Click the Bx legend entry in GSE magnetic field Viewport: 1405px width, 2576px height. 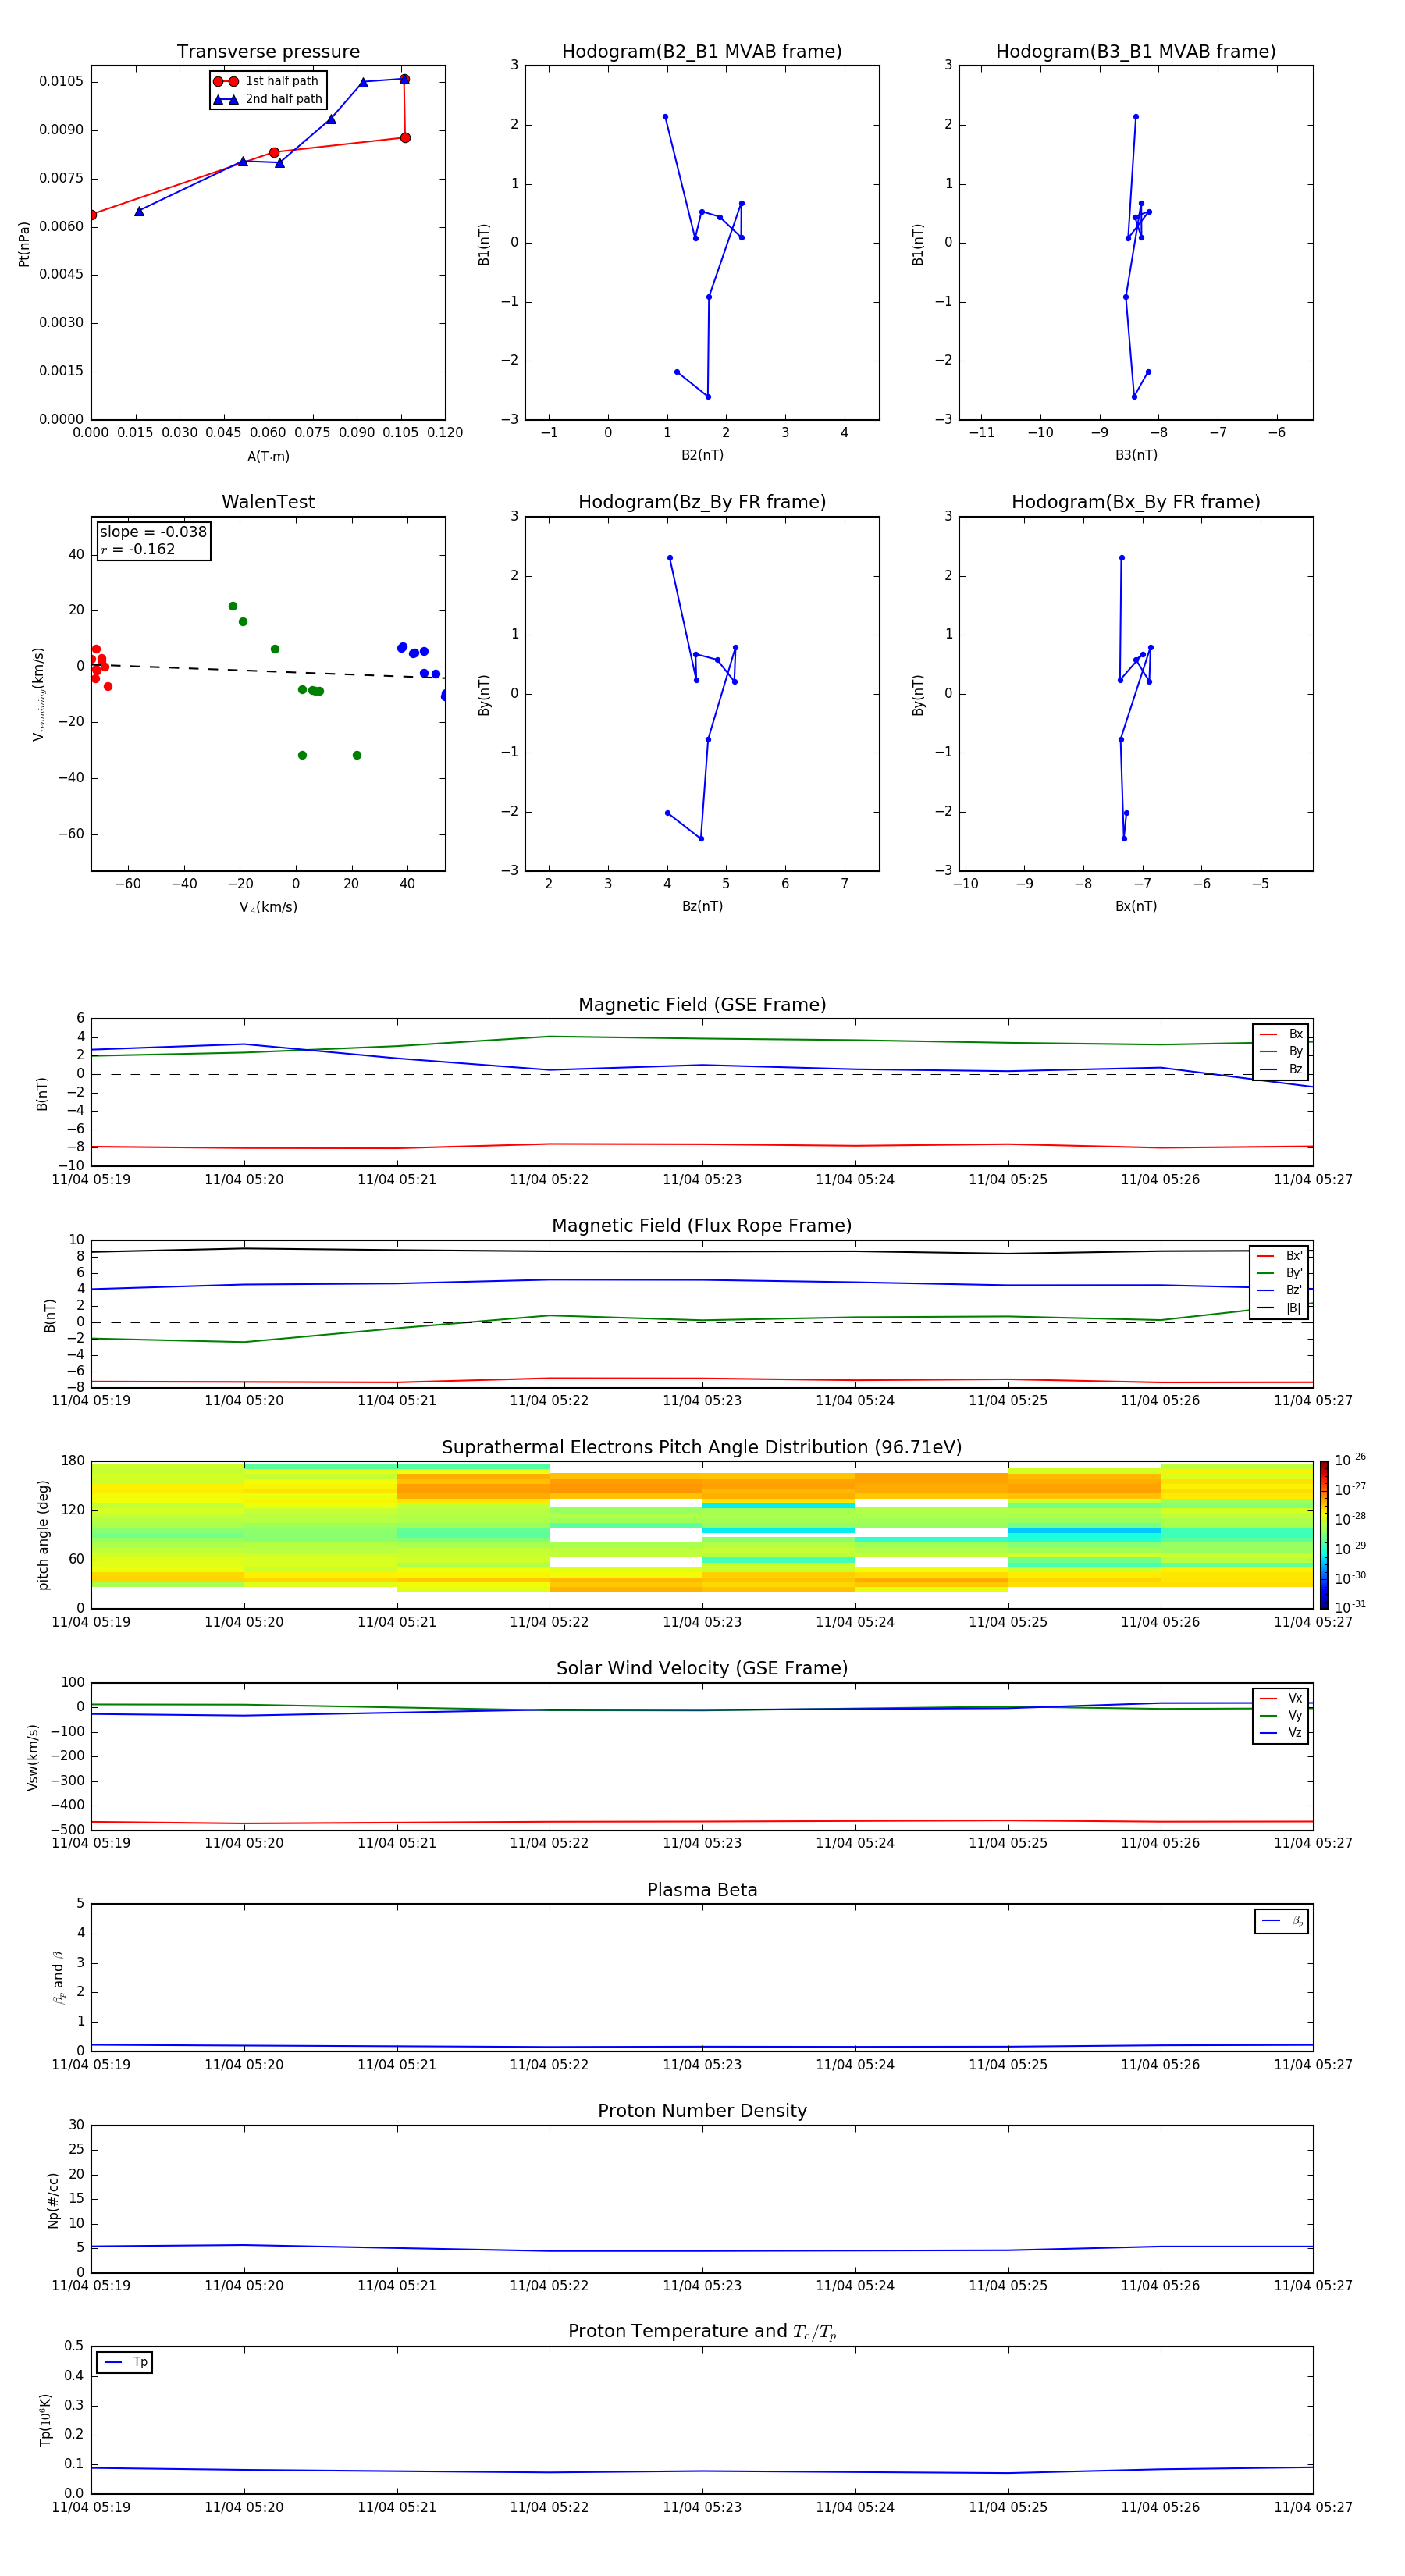coord(1281,1034)
